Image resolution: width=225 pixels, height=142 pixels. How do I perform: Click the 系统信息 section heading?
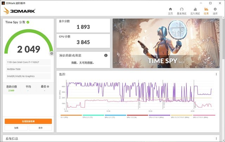click(12, 138)
